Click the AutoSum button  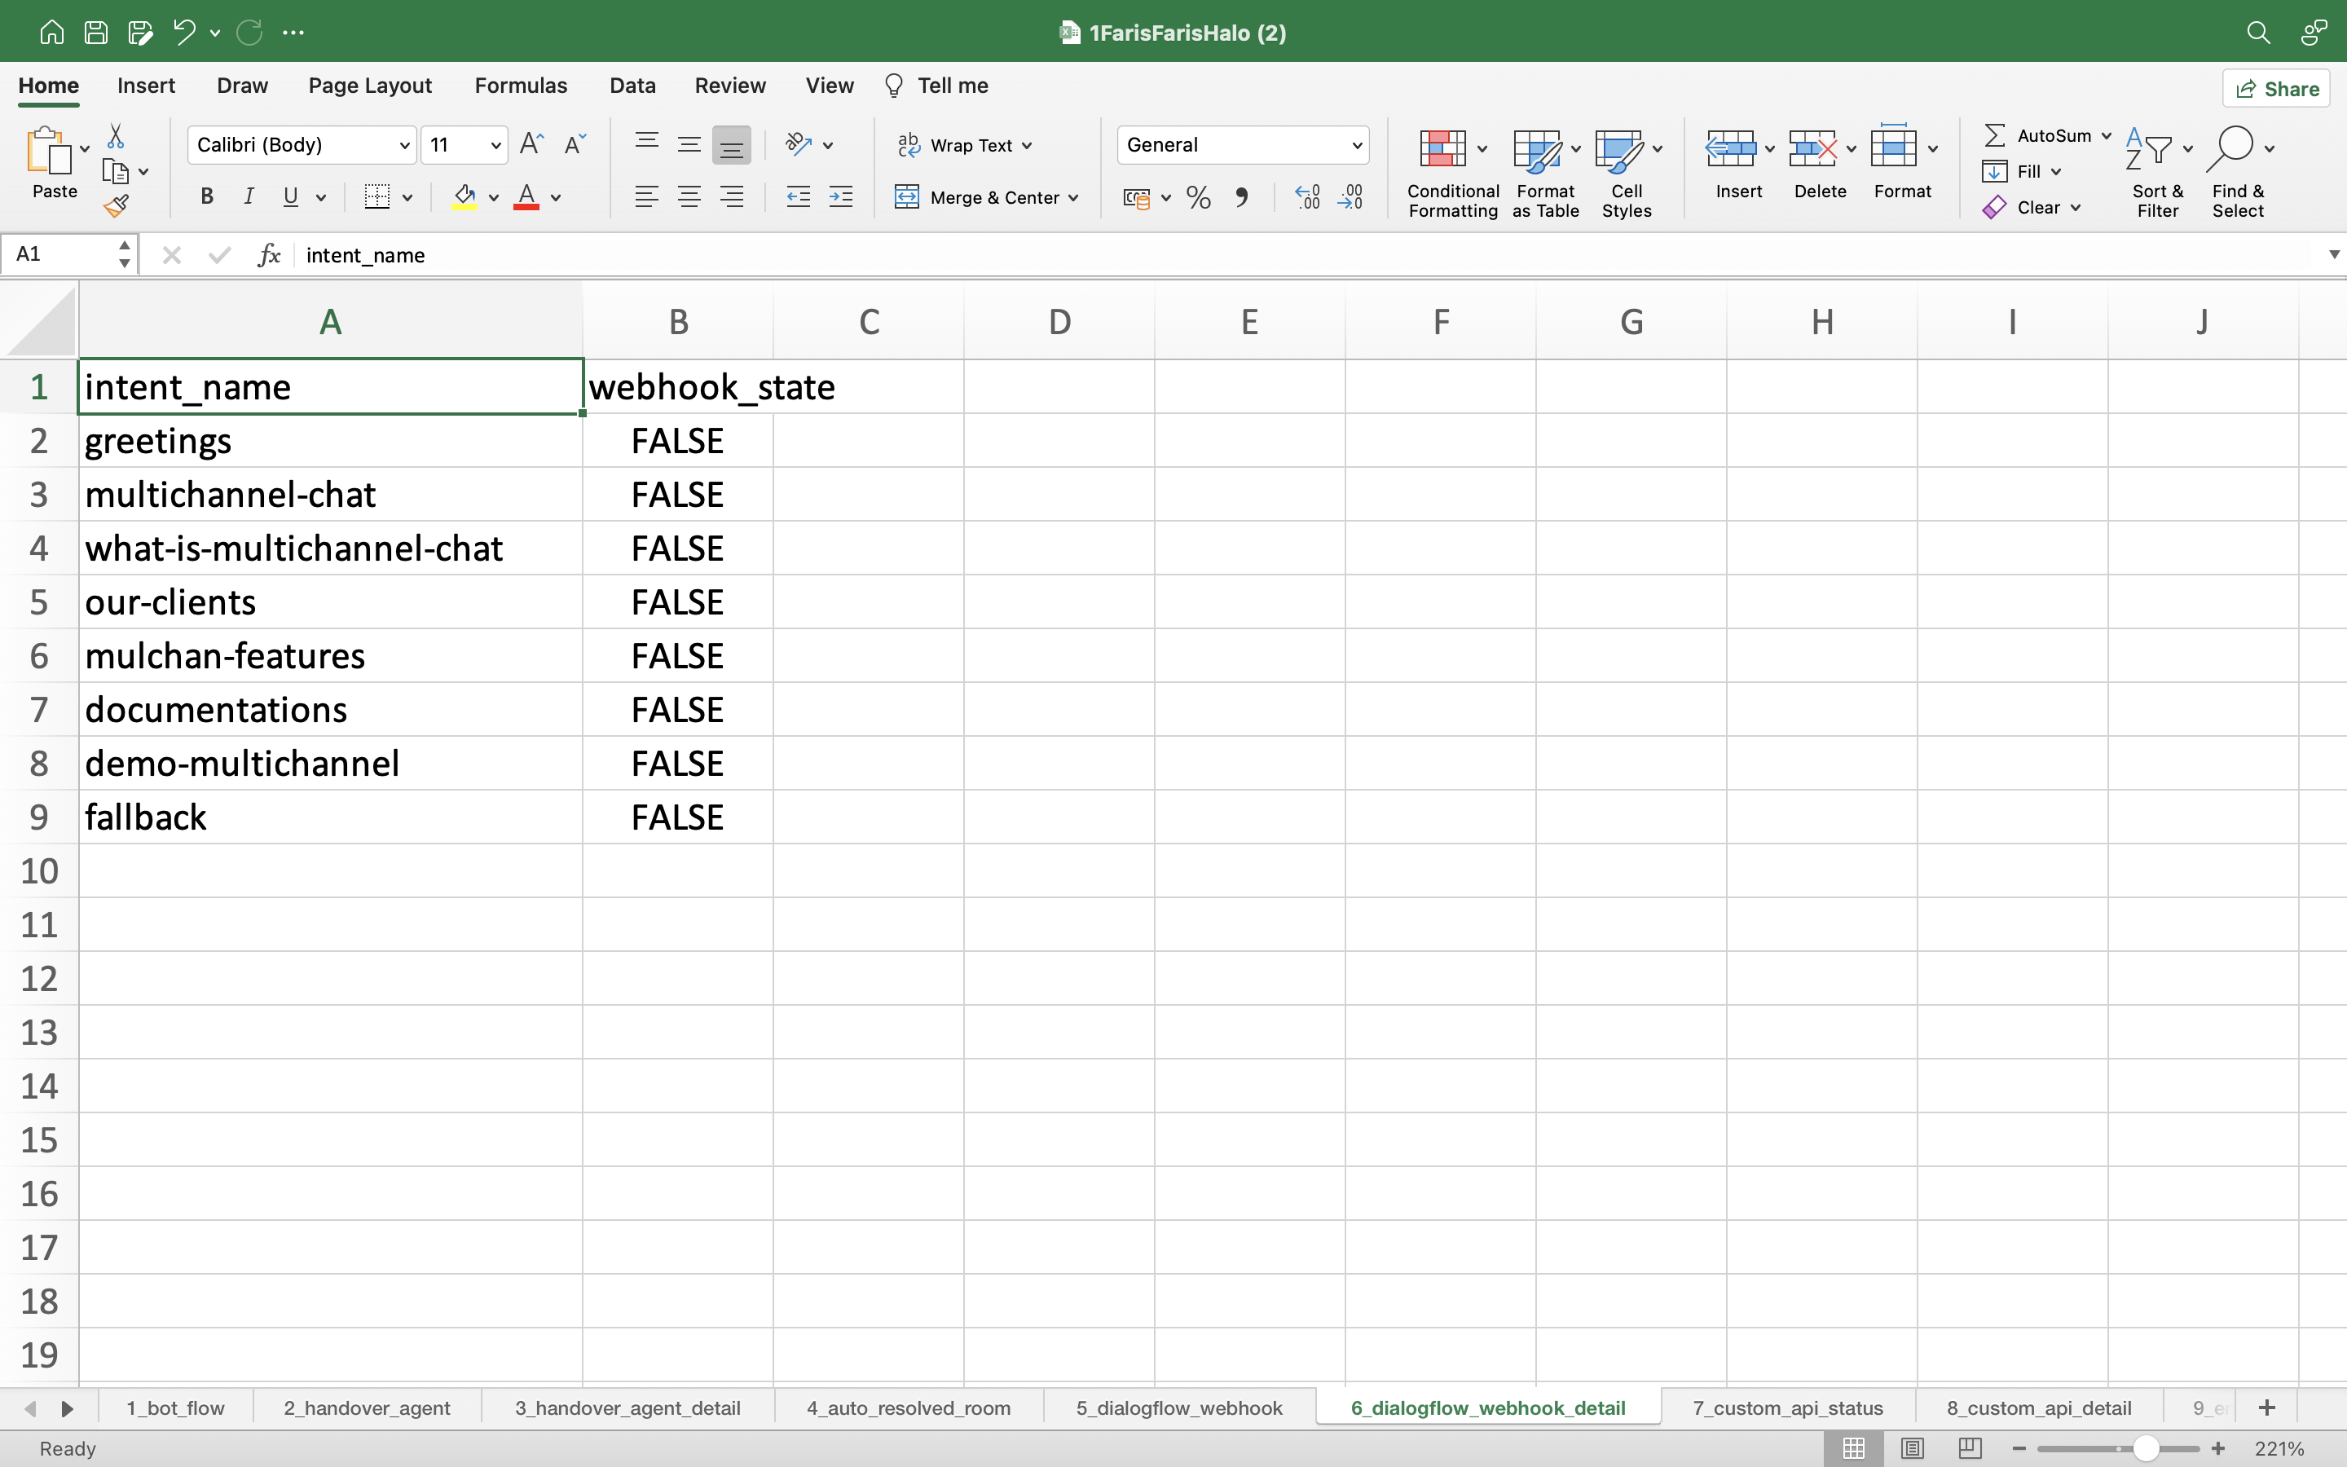[x=2037, y=136]
